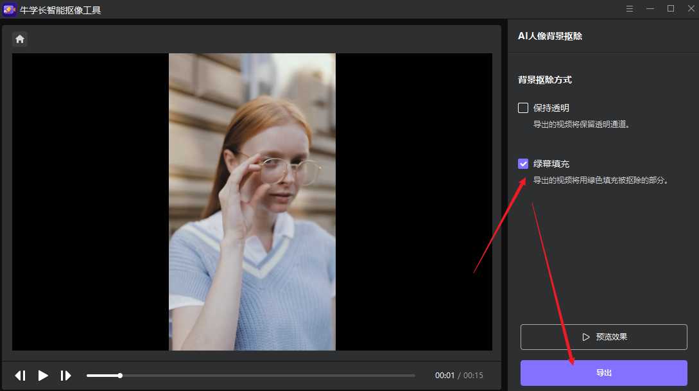Play the video preview
The image size is (699, 391).
[x=43, y=376]
